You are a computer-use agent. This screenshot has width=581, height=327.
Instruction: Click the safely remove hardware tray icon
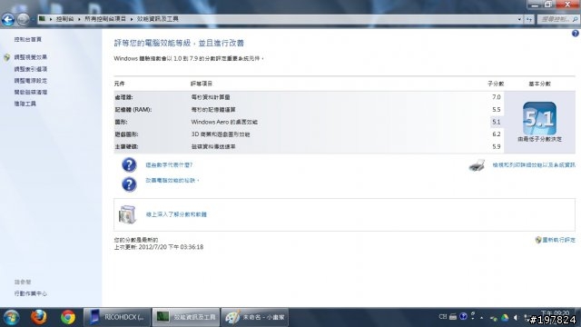(493, 318)
